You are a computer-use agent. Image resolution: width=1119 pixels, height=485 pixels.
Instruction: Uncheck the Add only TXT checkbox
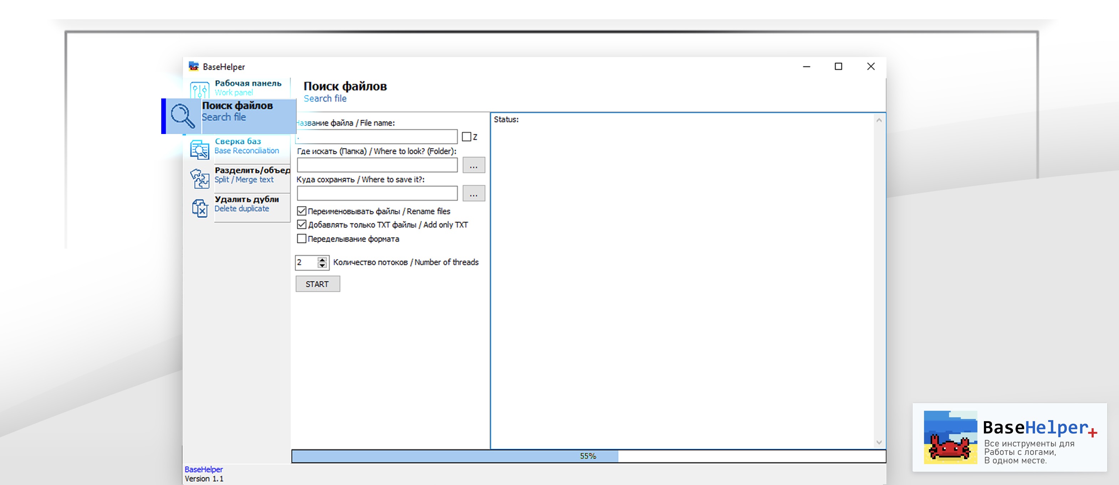click(x=301, y=225)
